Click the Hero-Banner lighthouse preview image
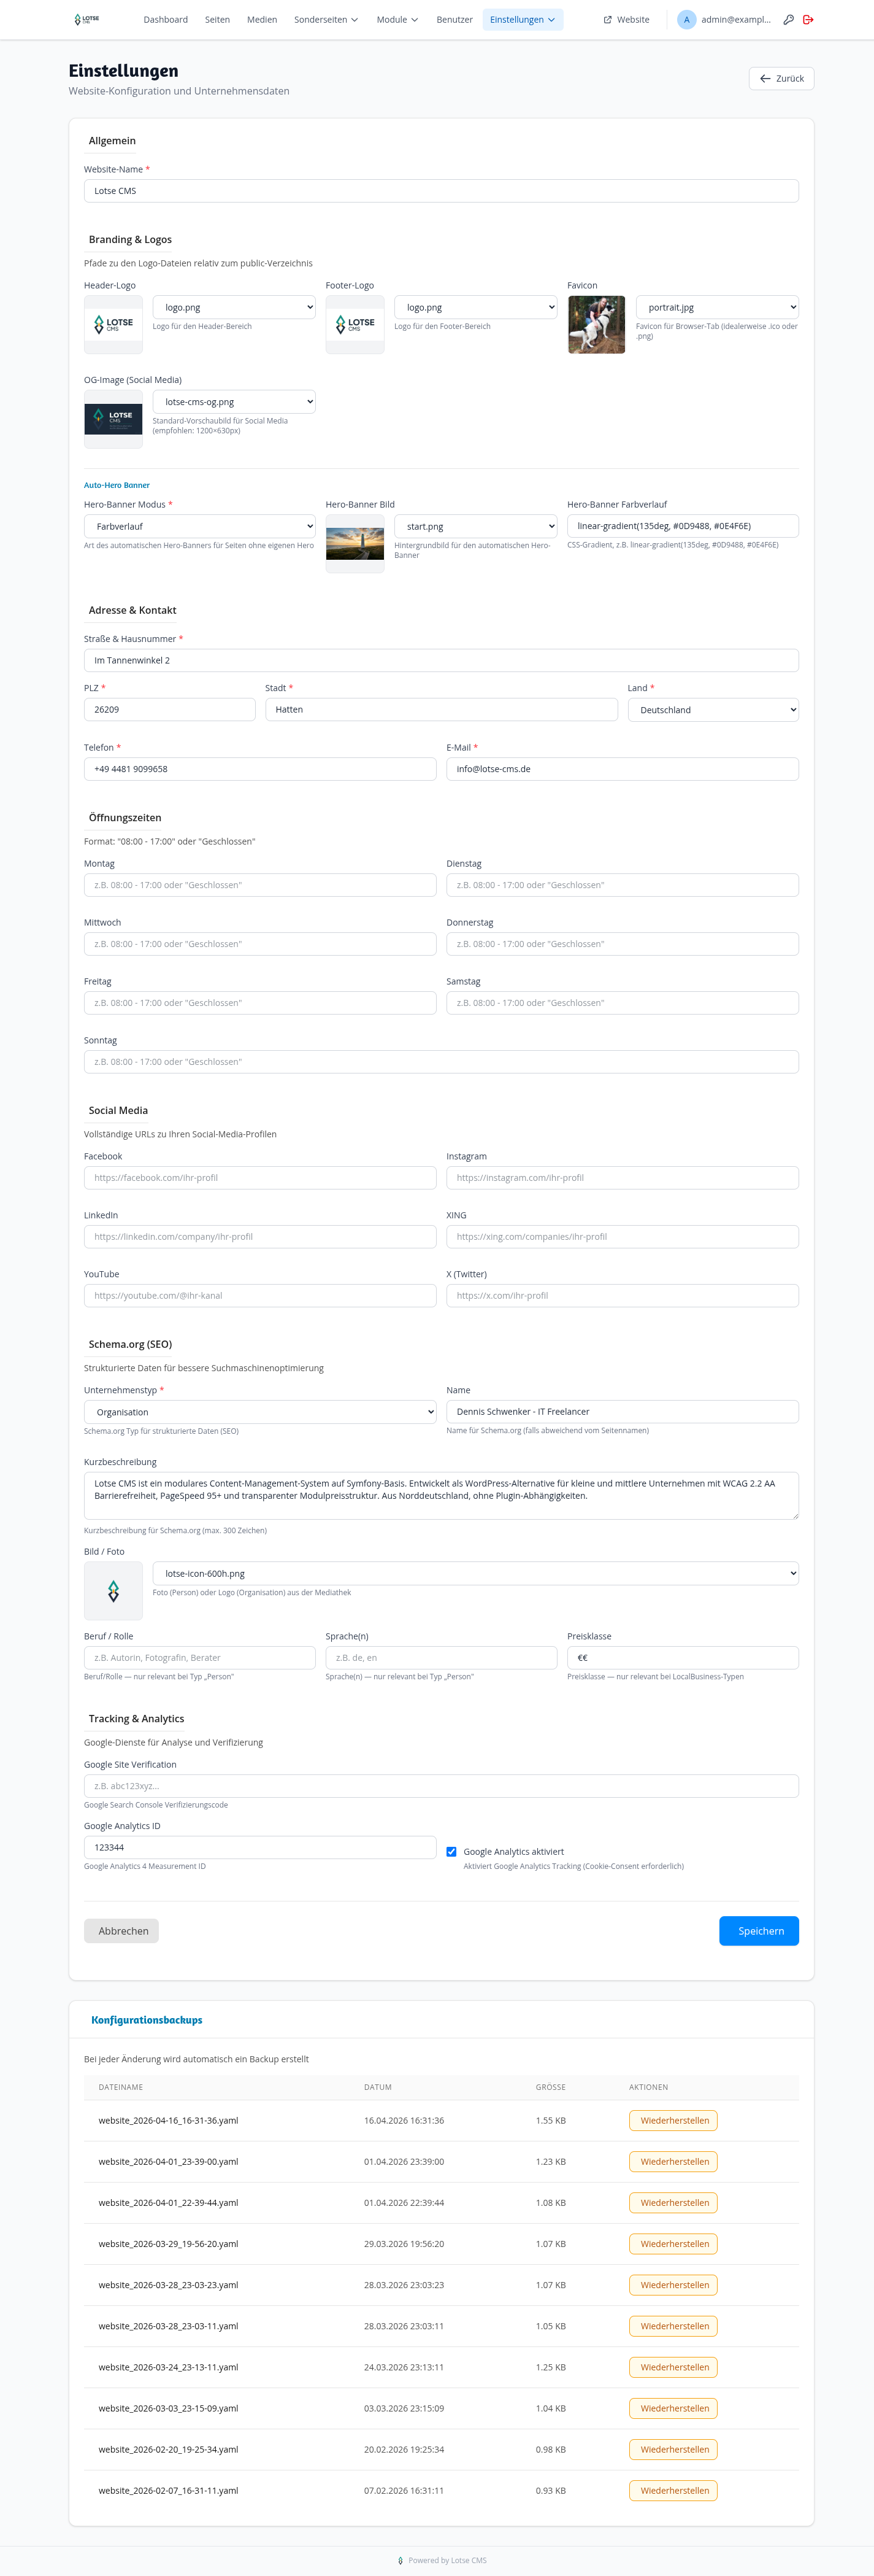 click(355, 543)
